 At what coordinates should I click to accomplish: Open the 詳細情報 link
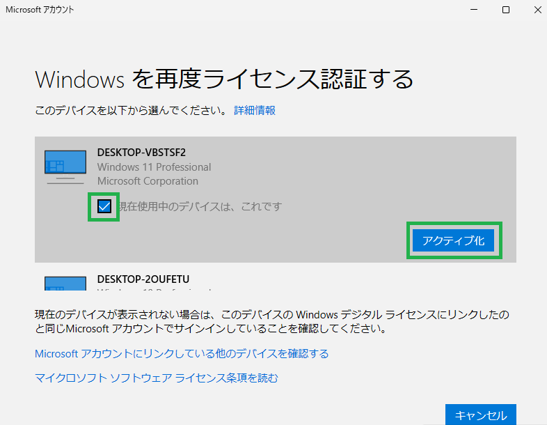coord(255,110)
